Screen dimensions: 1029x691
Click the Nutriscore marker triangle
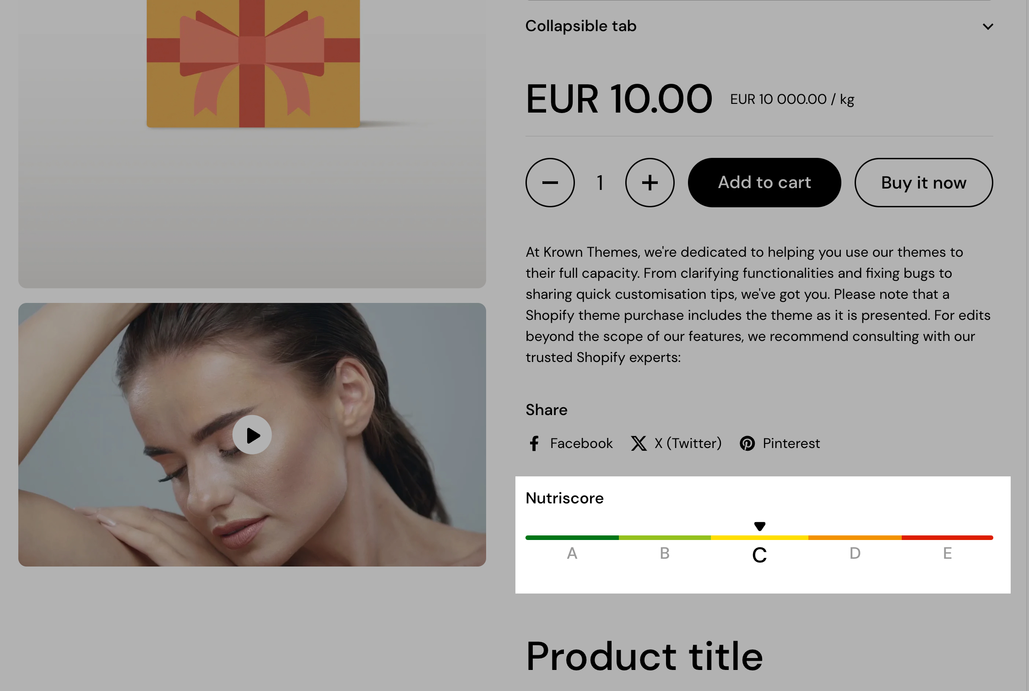(x=760, y=526)
